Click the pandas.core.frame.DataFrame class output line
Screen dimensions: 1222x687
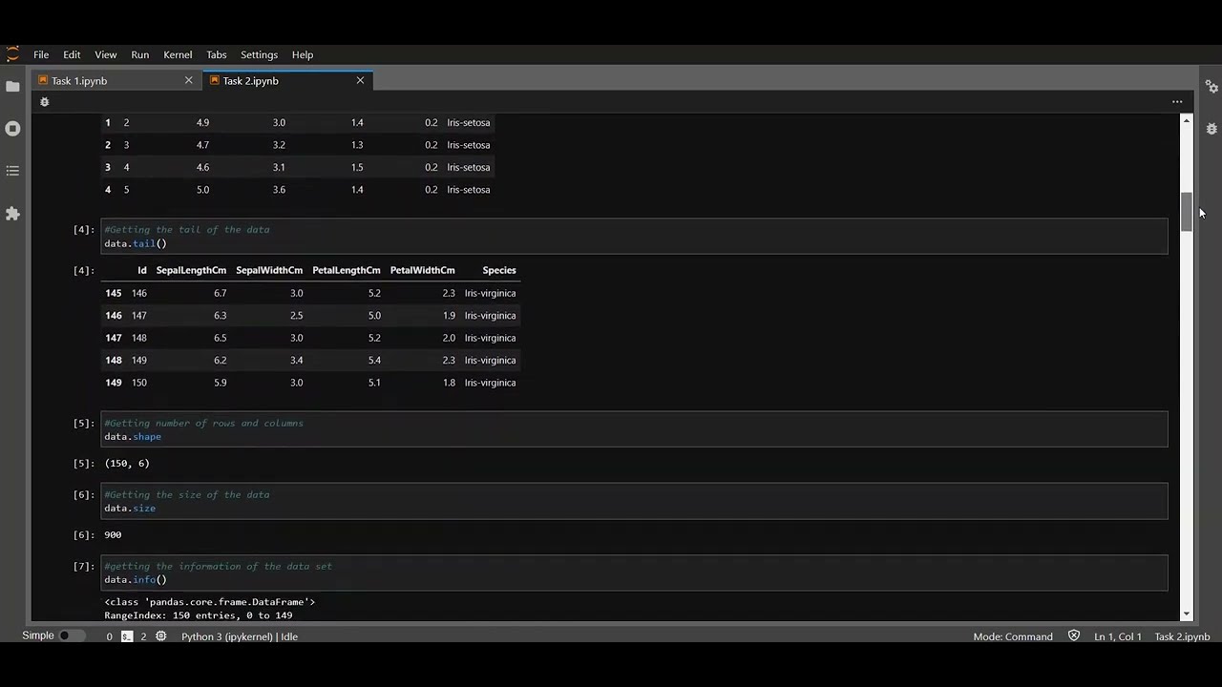tap(210, 602)
